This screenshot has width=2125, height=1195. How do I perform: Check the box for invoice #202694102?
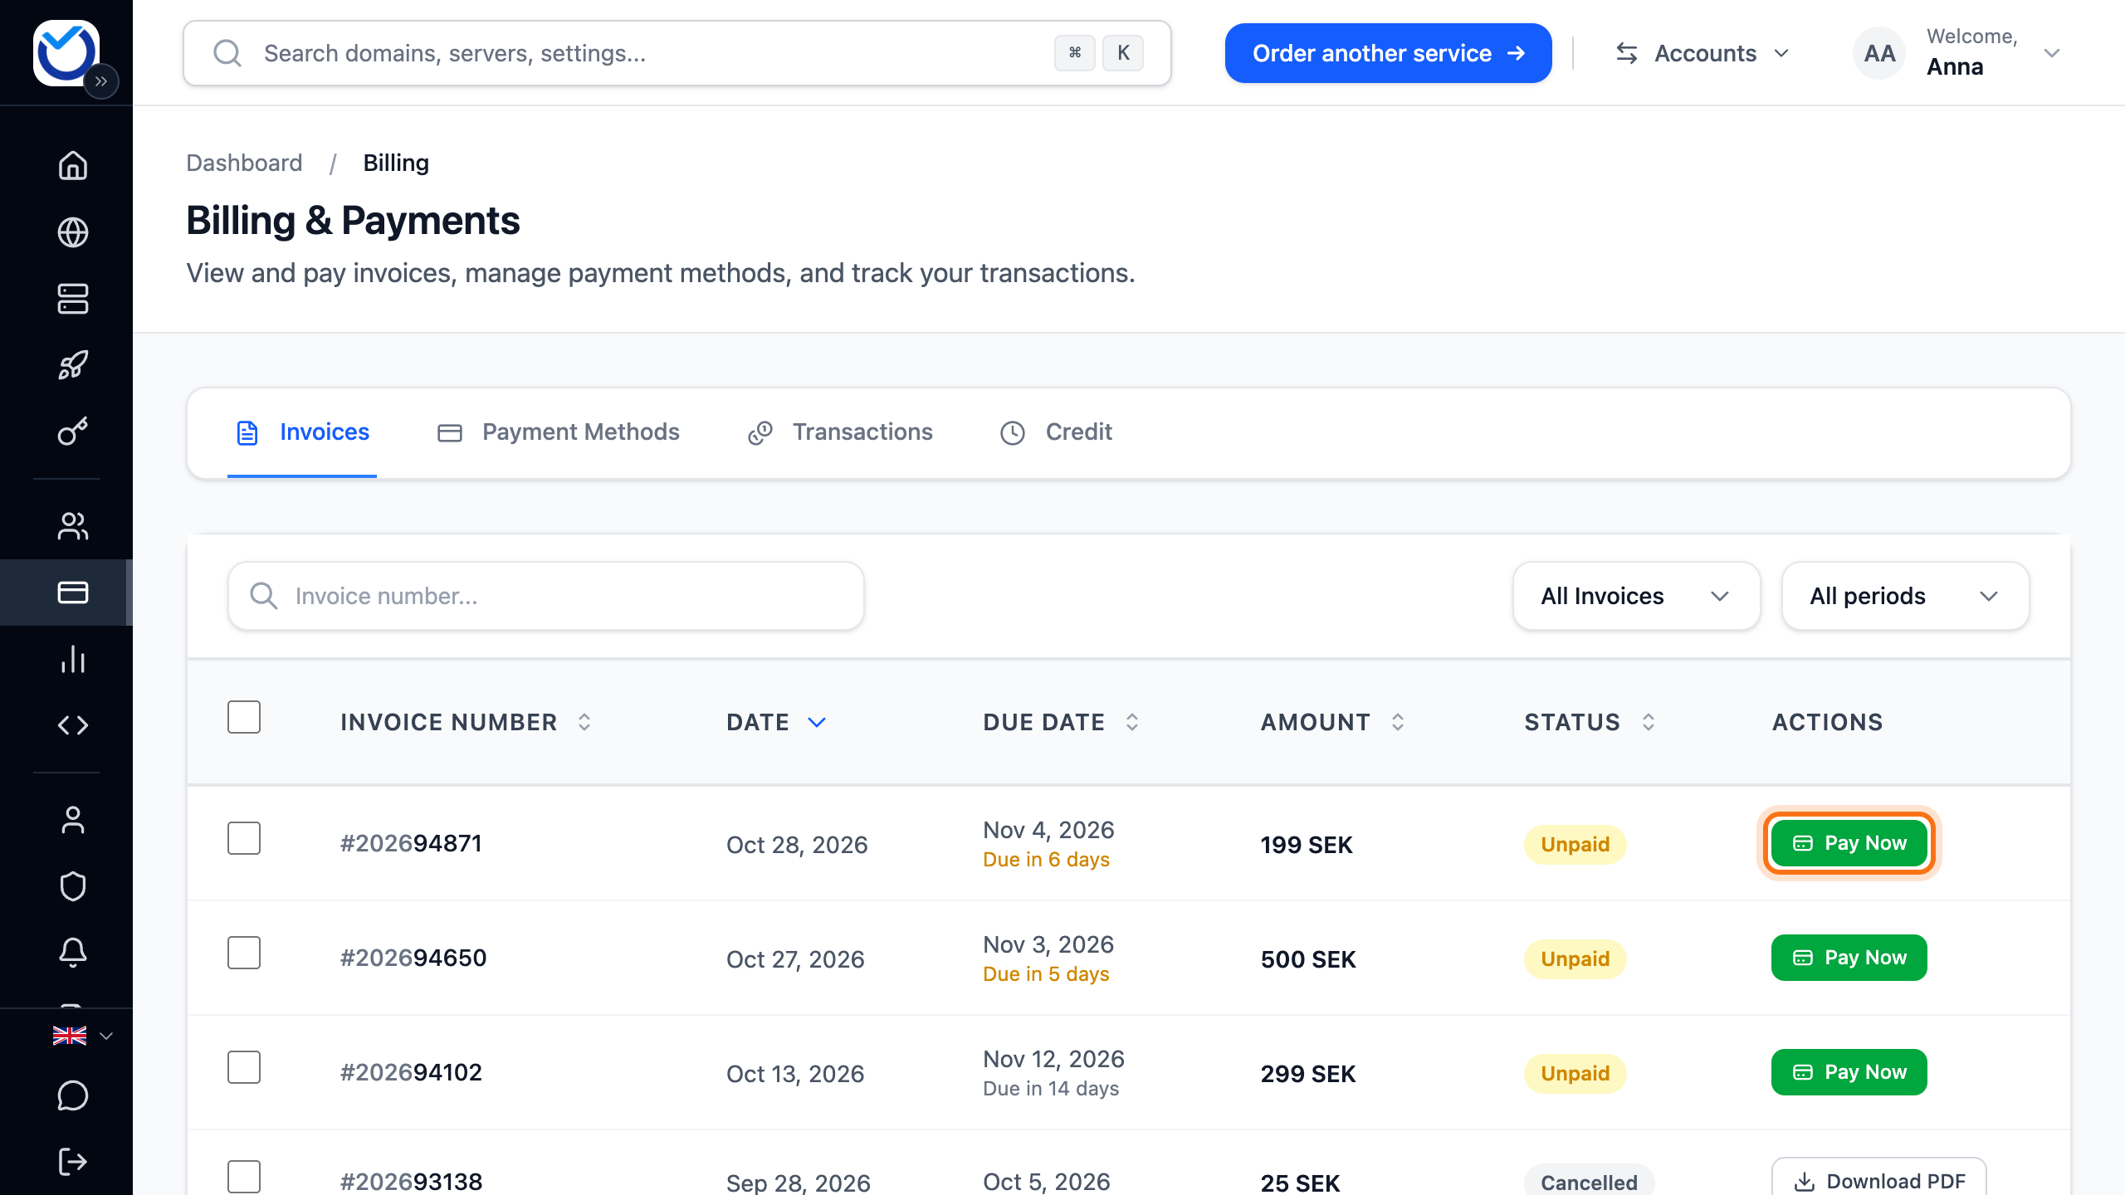[244, 1067]
